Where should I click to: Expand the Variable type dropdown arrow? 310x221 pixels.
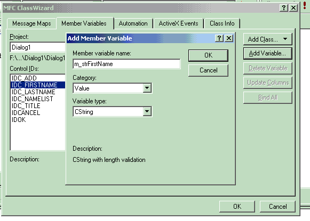147,111
